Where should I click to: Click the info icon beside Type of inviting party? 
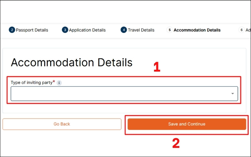(59, 83)
